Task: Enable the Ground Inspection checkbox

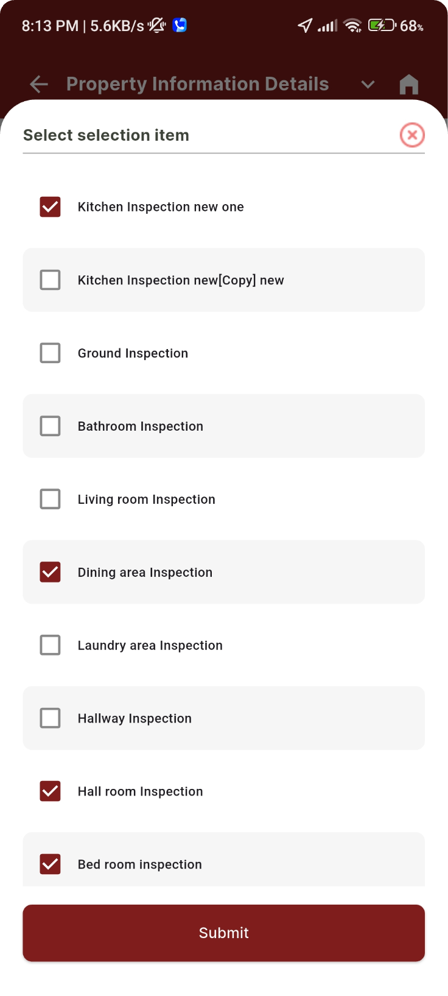Action: click(50, 353)
